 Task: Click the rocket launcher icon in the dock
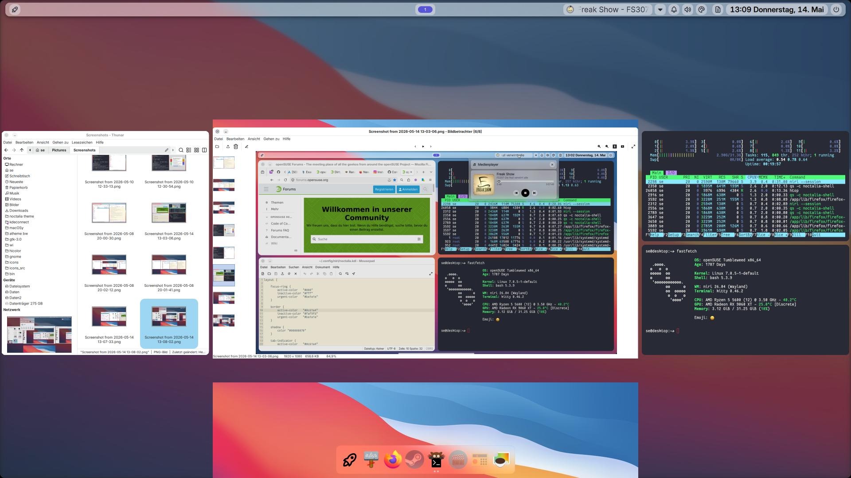pos(349,460)
